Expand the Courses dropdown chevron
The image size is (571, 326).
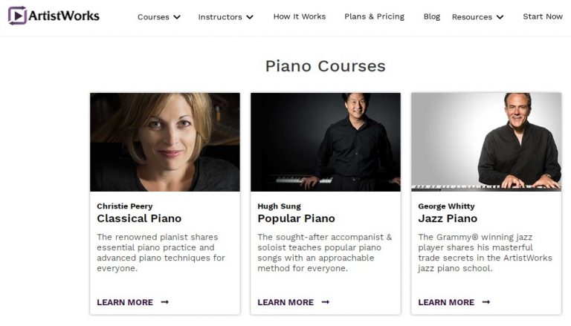pos(177,17)
